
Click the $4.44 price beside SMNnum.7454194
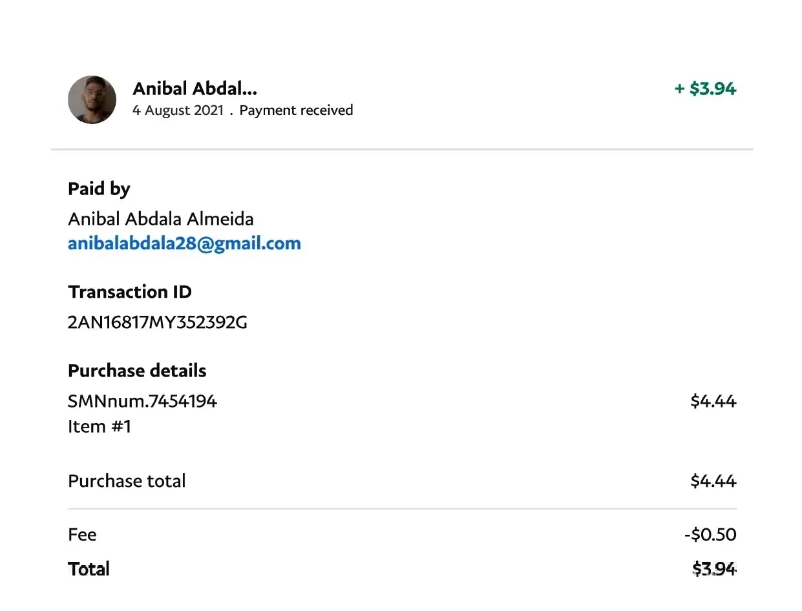(713, 401)
